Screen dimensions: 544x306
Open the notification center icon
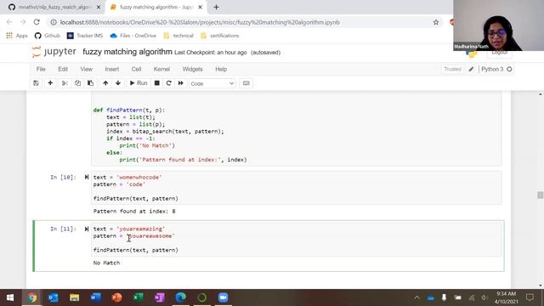[x=530, y=297]
